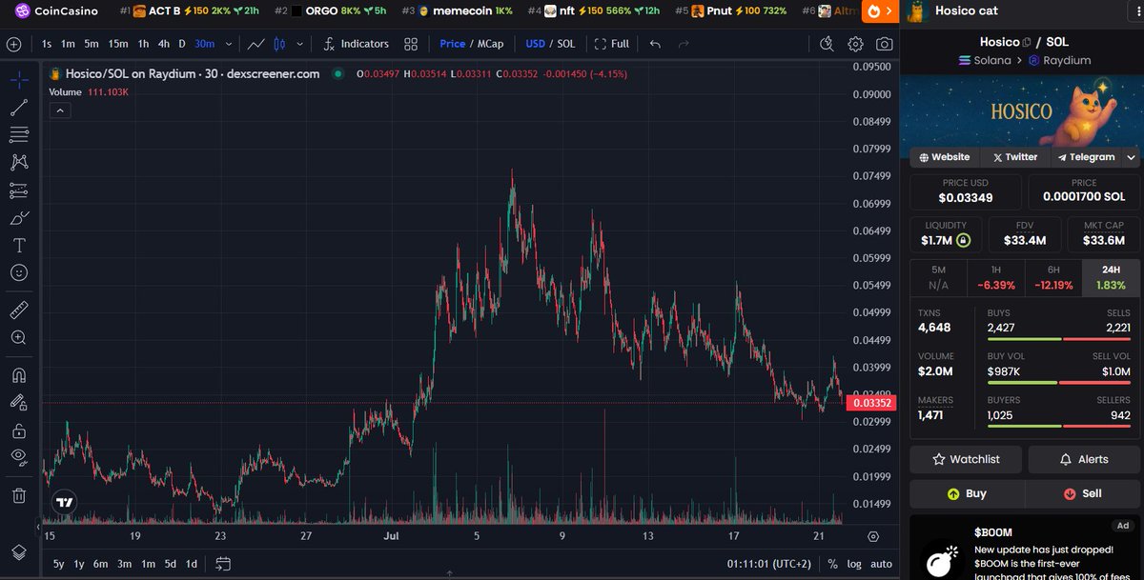Toggle percentage scale mode
1144x580 pixels.
tap(832, 564)
